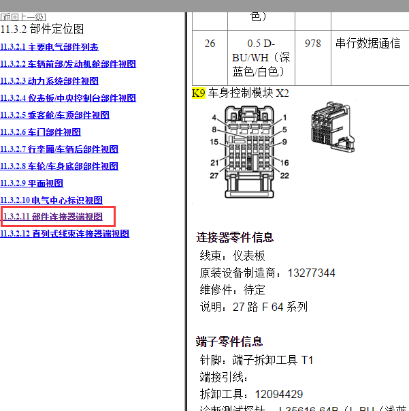Click the 串行数据通信 function cell
Image resolution: width=409 pixels, height=411 pixels.
370,58
